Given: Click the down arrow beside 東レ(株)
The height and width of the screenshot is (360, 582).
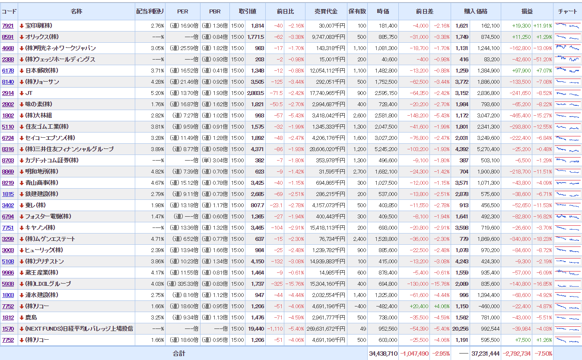Looking at the screenshot, I should click(x=22, y=205).
